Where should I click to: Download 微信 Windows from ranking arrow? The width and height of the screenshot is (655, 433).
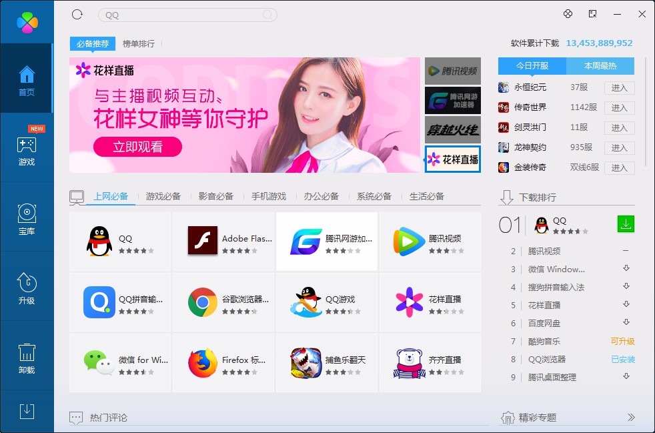click(x=626, y=268)
